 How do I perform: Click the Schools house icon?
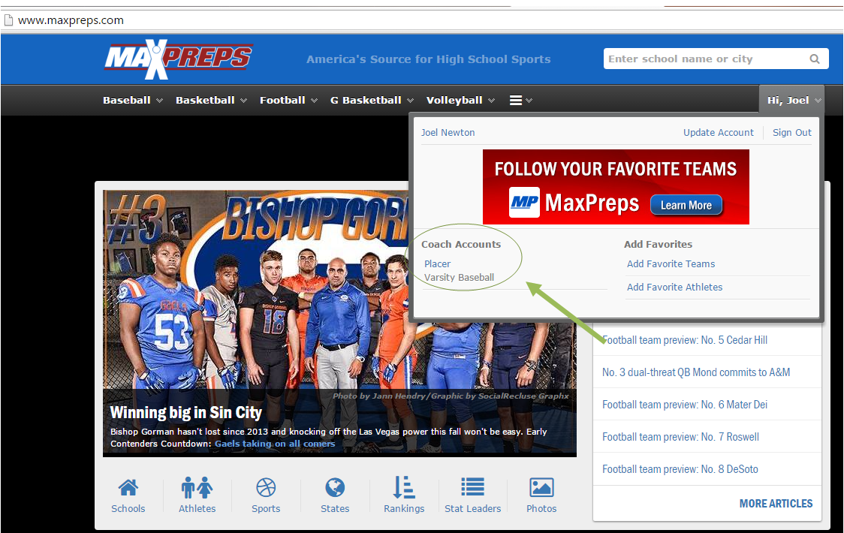(128, 488)
